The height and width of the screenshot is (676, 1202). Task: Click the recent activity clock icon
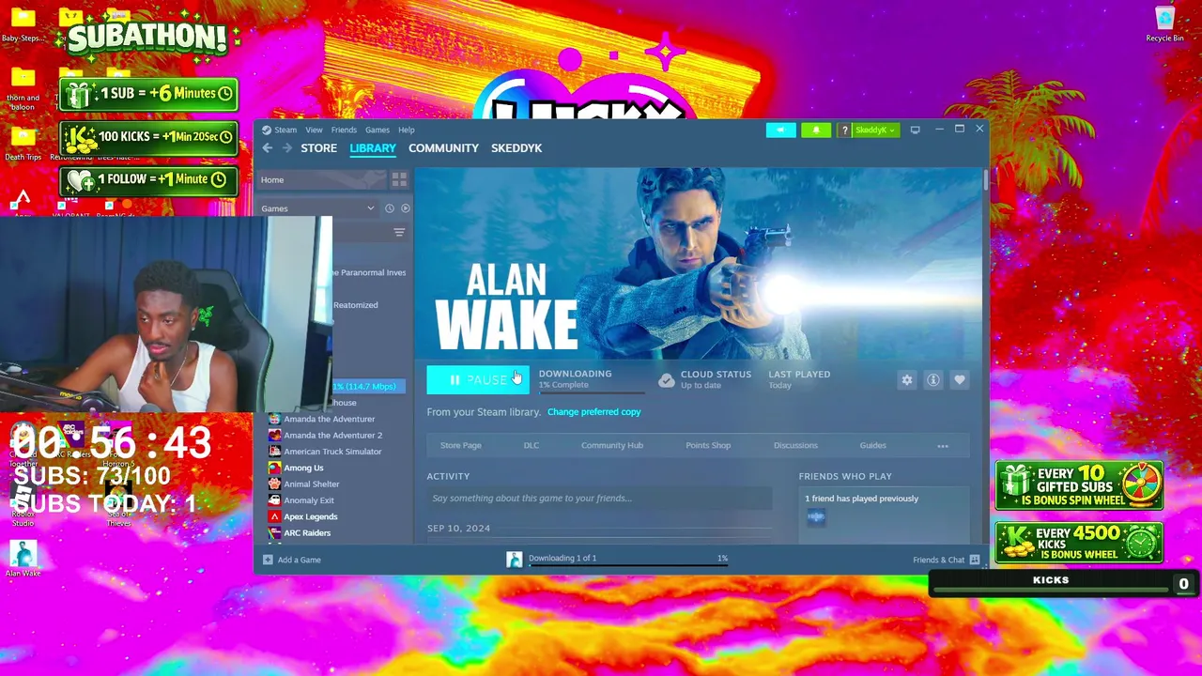[390, 208]
